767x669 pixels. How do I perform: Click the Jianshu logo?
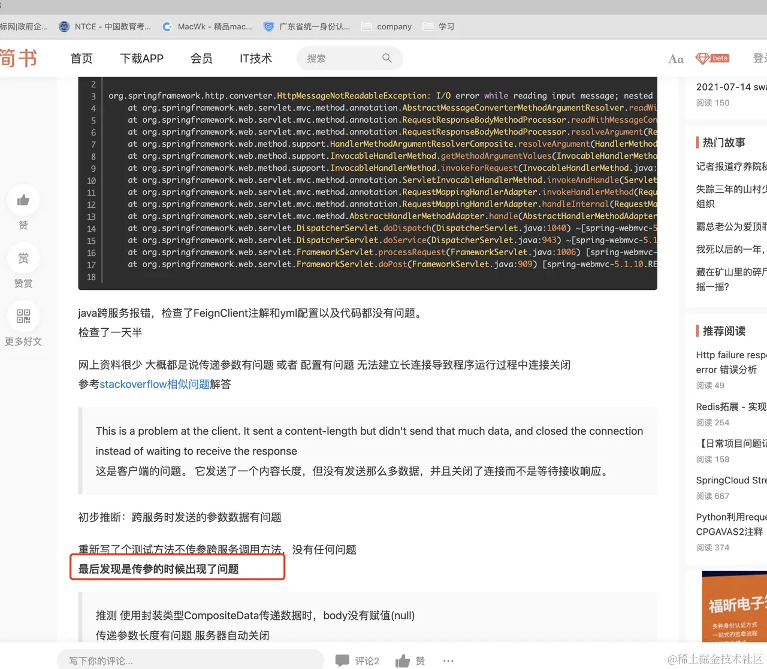[x=18, y=58]
